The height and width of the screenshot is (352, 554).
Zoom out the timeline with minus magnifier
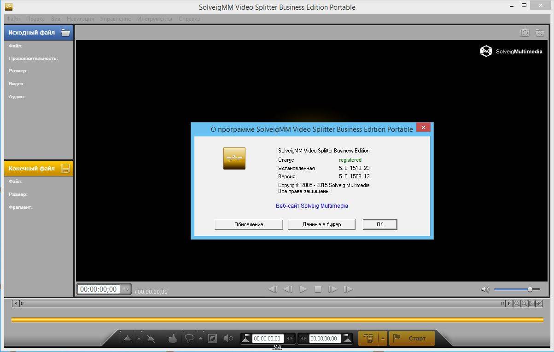pos(517,304)
